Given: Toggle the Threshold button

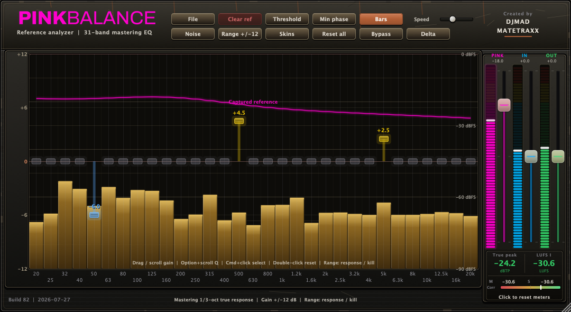Looking at the screenshot, I should [287, 19].
